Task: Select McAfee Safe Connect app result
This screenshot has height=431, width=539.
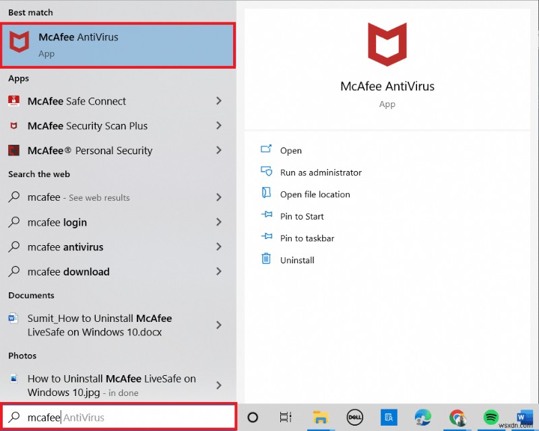Action: click(118, 101)
